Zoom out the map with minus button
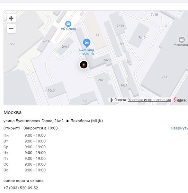 click(11, 29)
